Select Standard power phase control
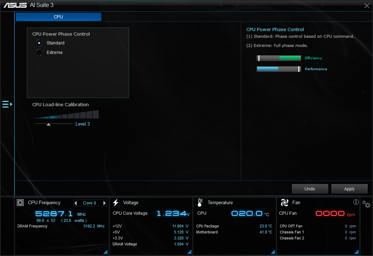The image size is (373, 256). click(x=39, y=43)
